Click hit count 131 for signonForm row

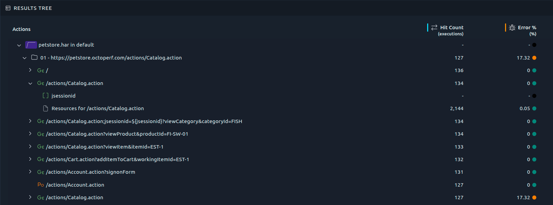coord(459,172)
